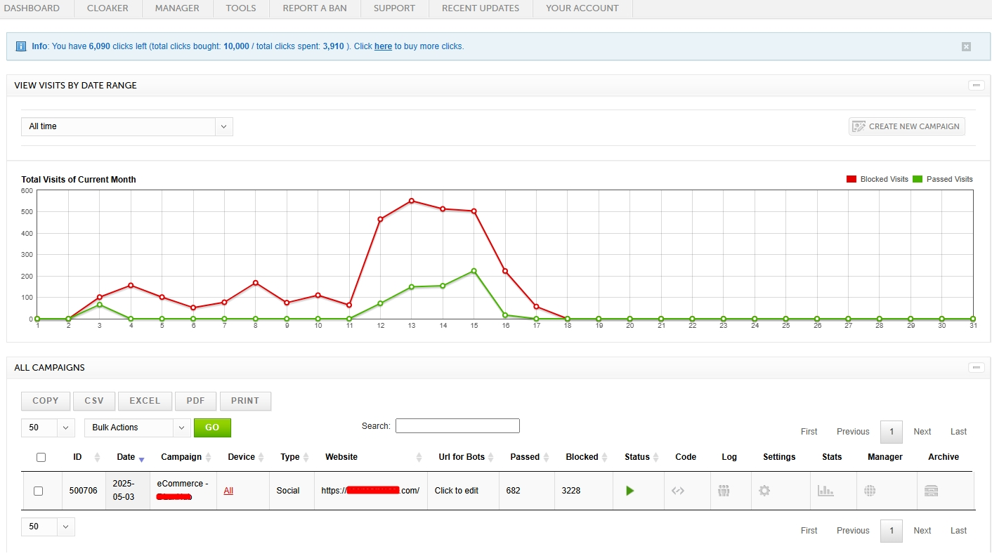Open the Code icon for campaign 500706
The width and height of the screenshot is (992, 556).
(678, 491)
